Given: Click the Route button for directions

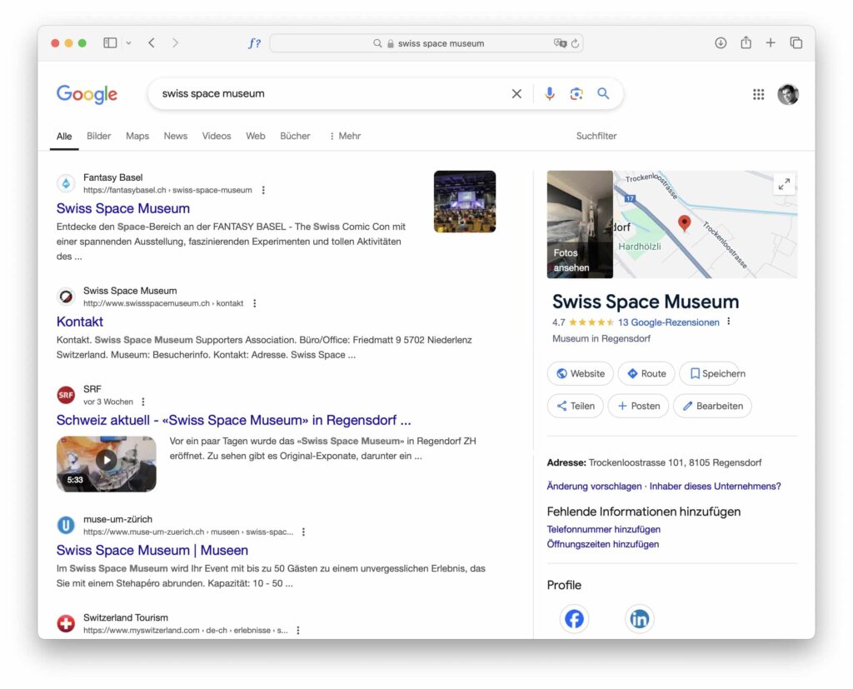Looking at the screenshot, I should coord(646,373).
